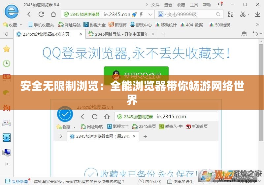This screenshot has height=185, width=264.
Task: Click the skin shirt icon in the title bar
Action: (220, 4)
